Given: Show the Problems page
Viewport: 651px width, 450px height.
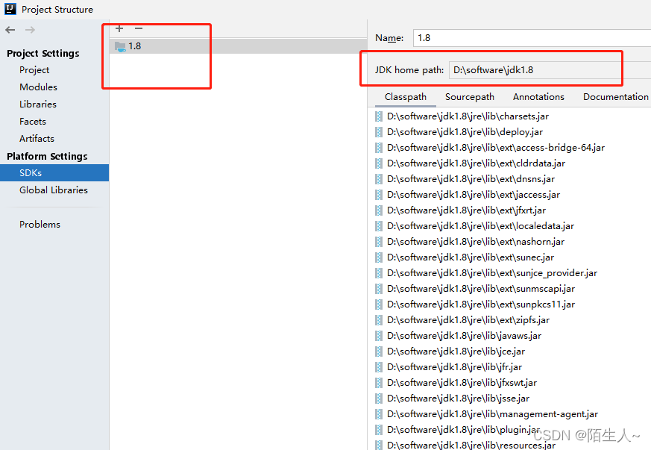Looking at the screenshot, I should 40,225.
